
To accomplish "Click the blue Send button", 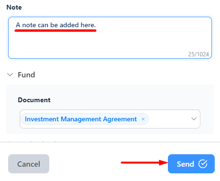I will click(191, 164).
